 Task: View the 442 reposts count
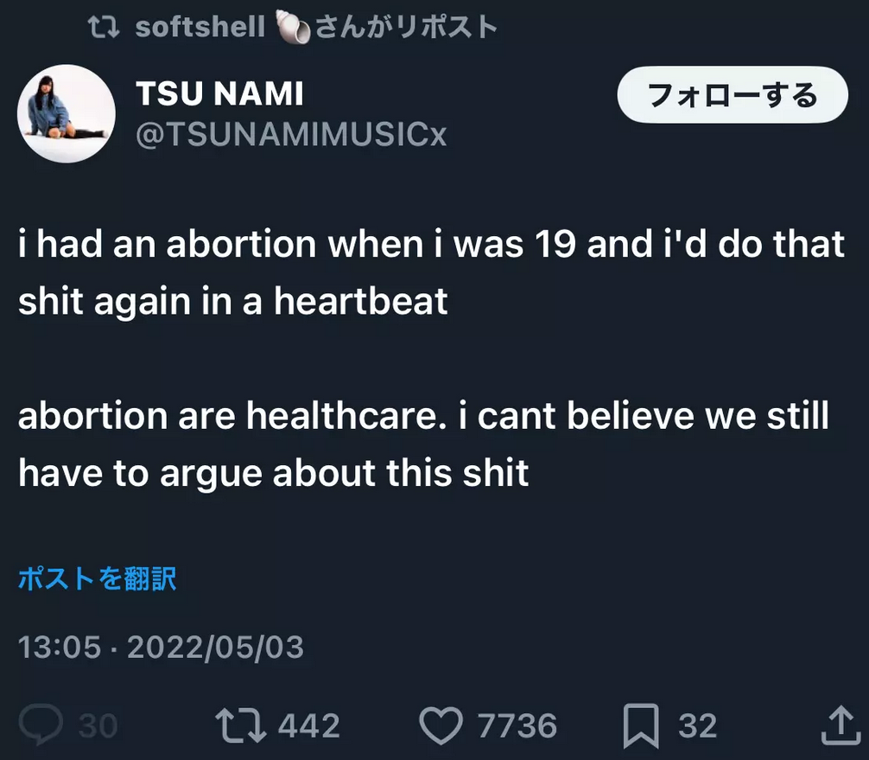point(308,725)
